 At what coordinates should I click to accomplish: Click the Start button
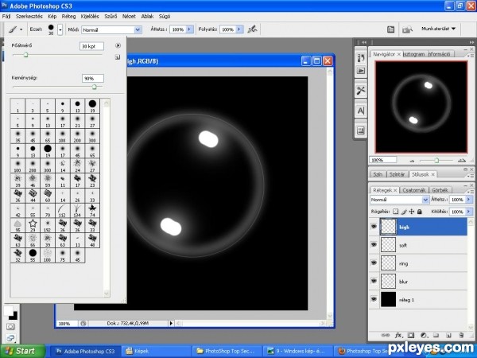pos(22,351)
